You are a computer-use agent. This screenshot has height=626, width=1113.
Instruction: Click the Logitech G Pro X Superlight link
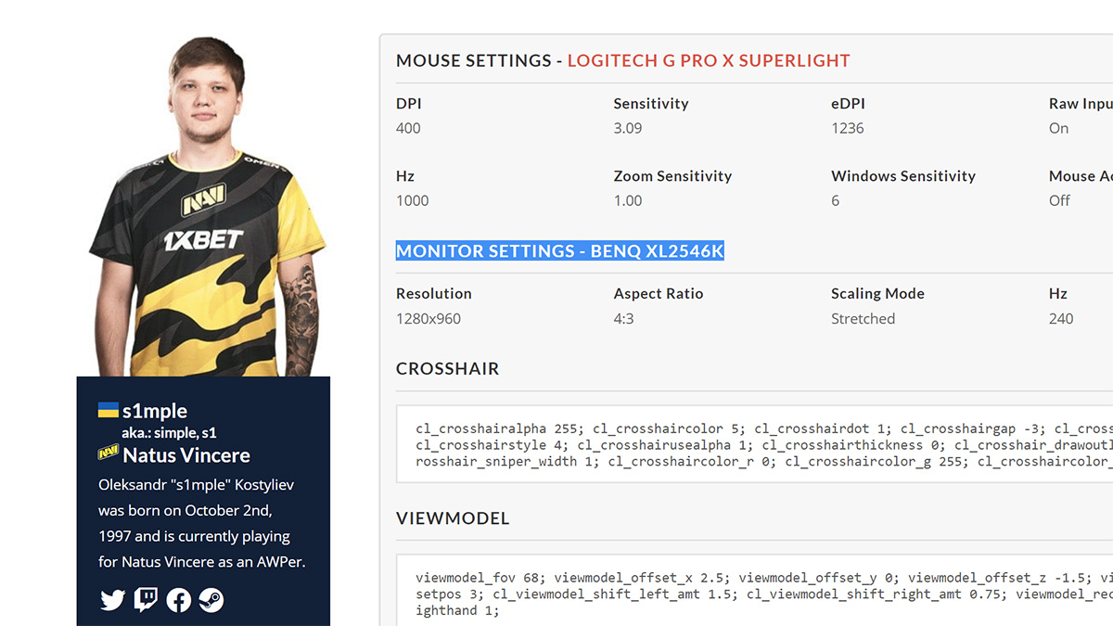709,60
